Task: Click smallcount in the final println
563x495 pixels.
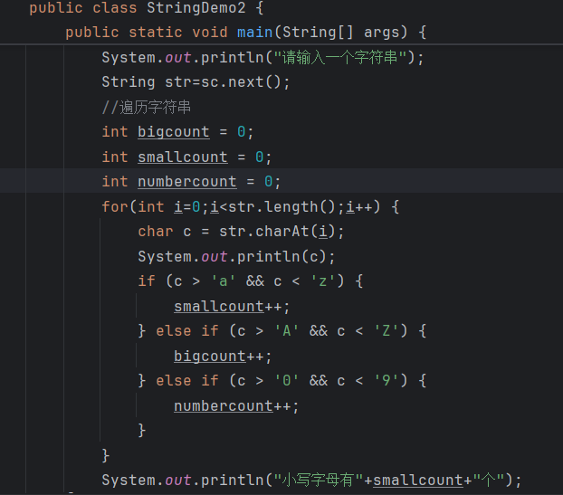Action: (x=418, y=481)
